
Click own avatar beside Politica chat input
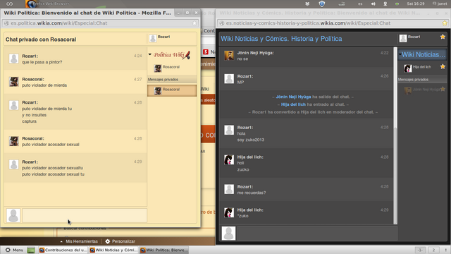tap(13, 215)
